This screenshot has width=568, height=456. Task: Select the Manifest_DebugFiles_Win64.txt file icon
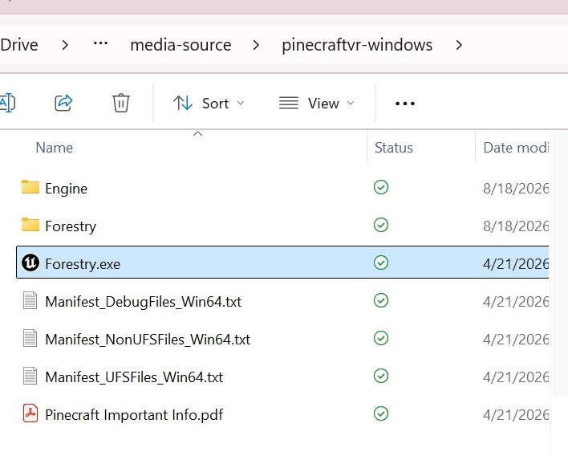point(30,300)
